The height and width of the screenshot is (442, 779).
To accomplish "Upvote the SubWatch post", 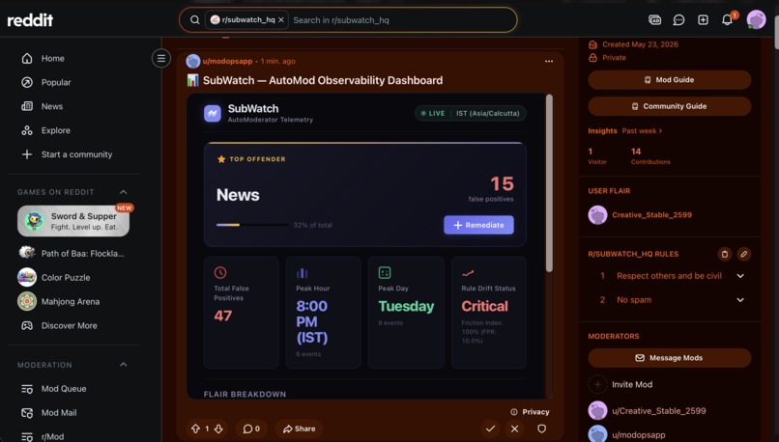I will pos(195,428).
